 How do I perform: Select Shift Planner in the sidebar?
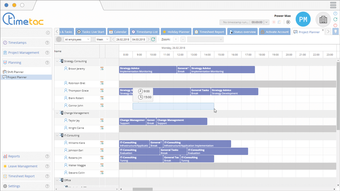pyautogui.click(x=16, y=72)
